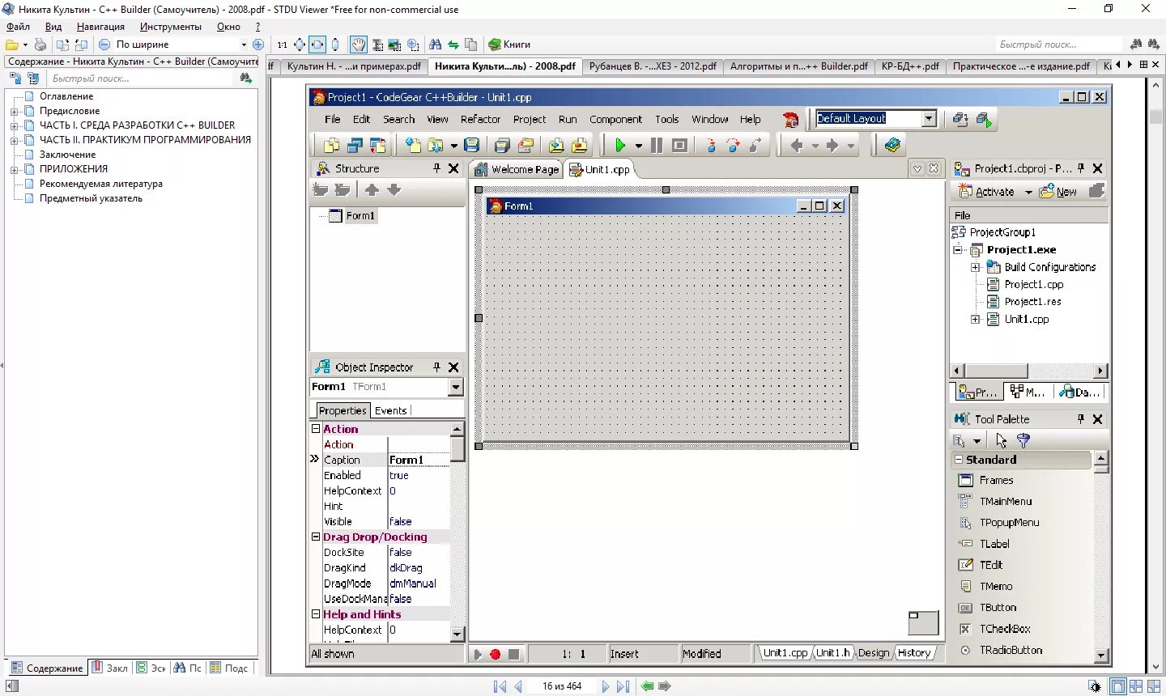
Task: Rotate the page using the second rotate icon
Action: (81, 45)
